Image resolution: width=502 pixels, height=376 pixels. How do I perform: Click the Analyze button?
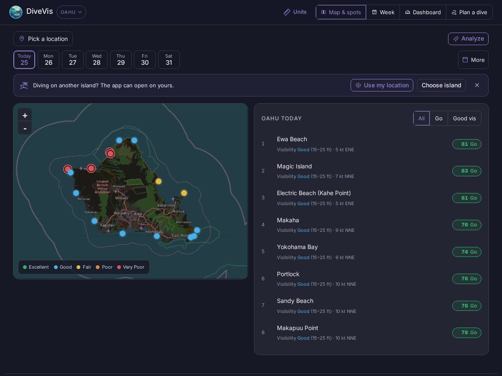pyautogui.click(x=468, y=38)
